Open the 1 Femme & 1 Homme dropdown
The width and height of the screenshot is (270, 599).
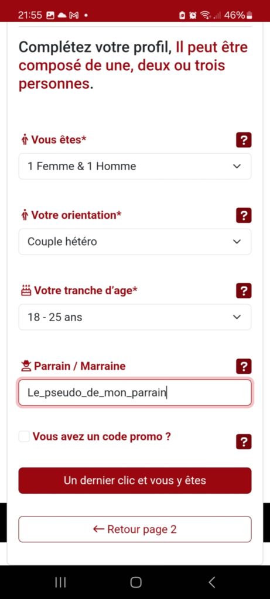(135, 166)
